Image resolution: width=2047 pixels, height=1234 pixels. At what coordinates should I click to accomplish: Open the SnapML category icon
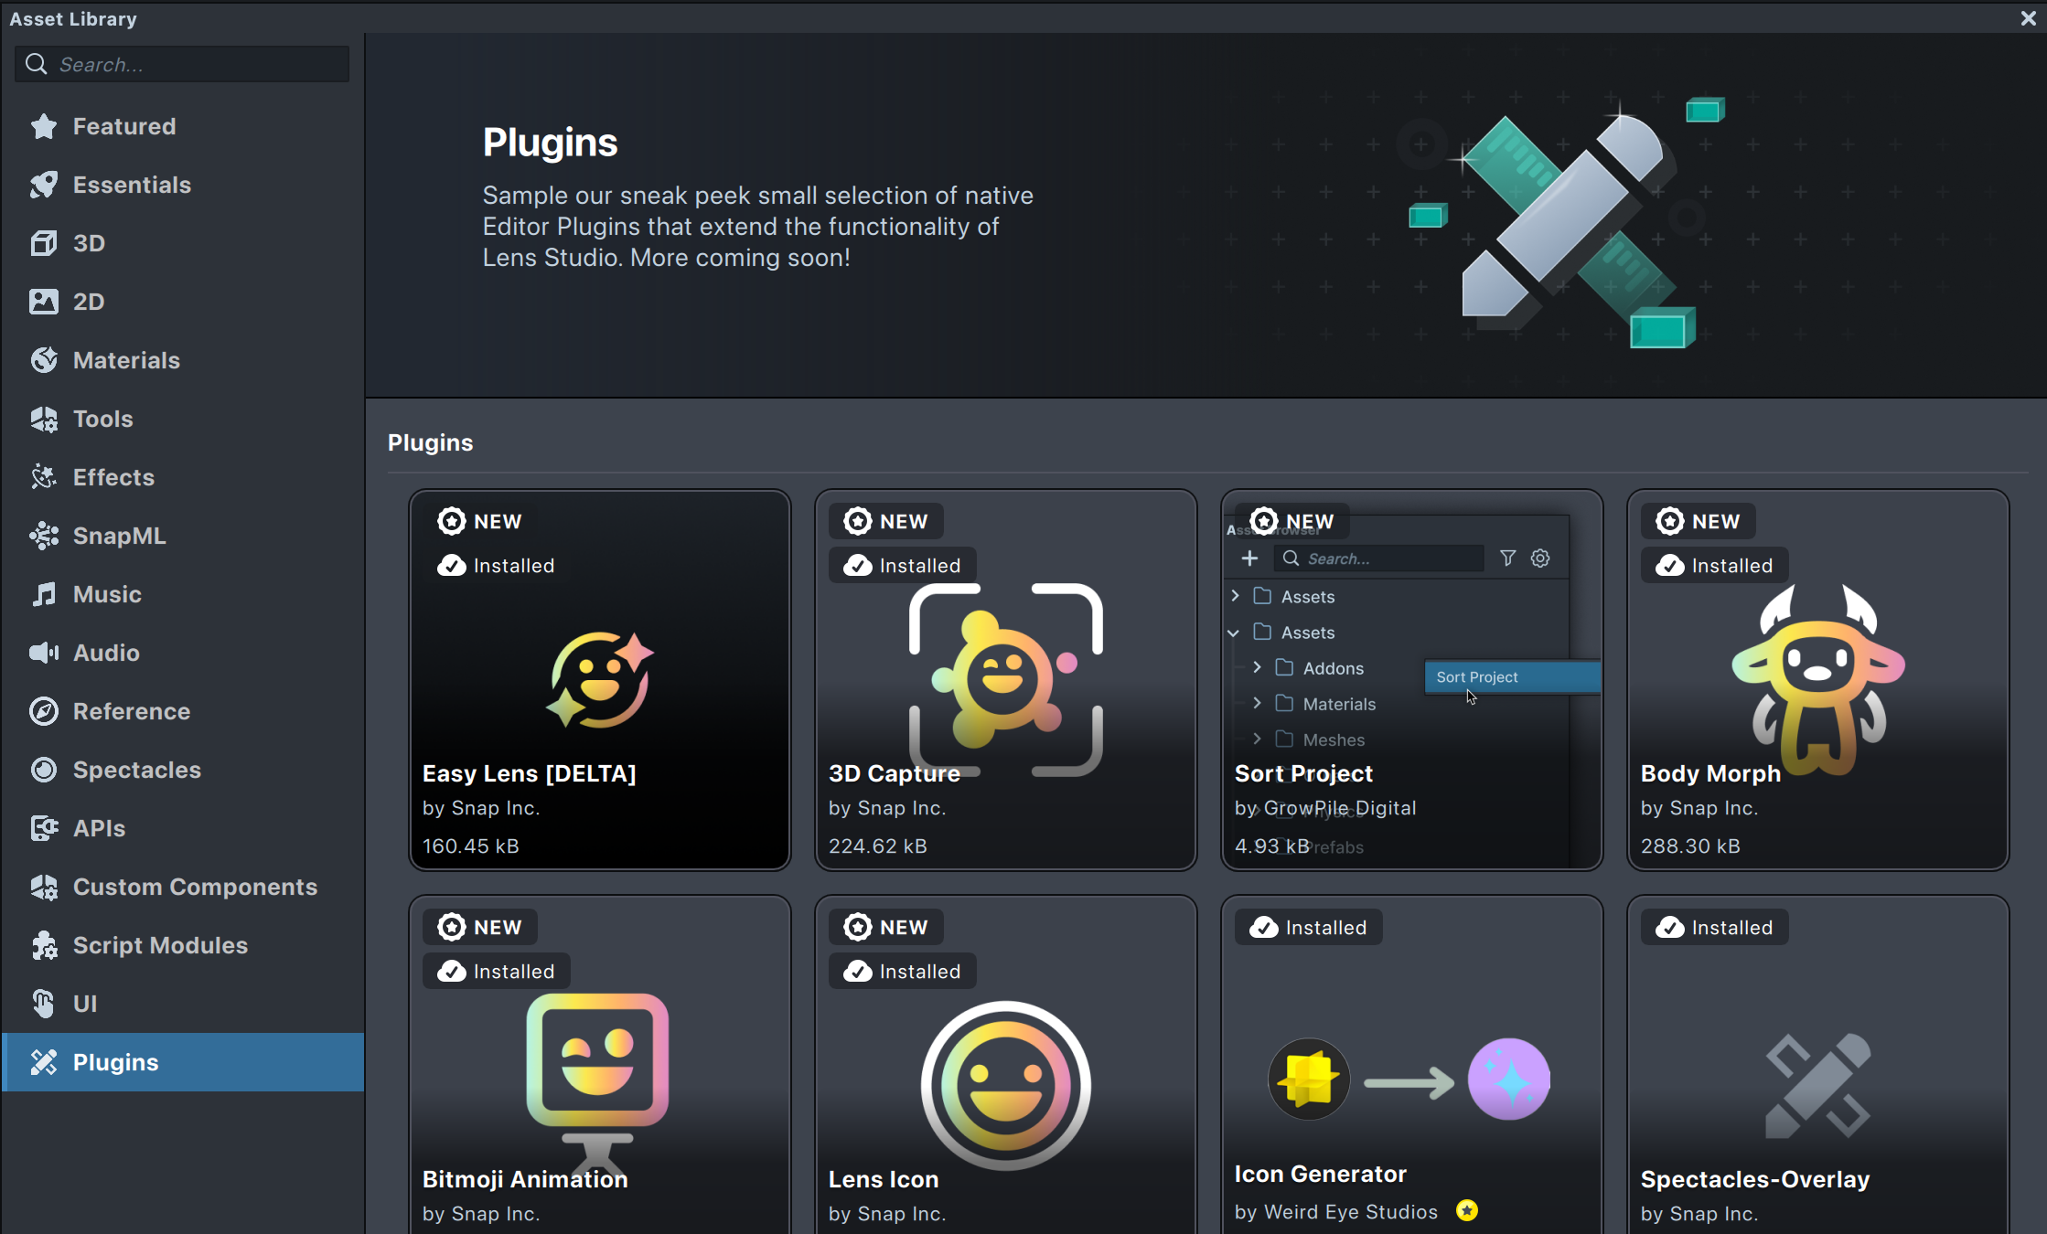point(43,536)
